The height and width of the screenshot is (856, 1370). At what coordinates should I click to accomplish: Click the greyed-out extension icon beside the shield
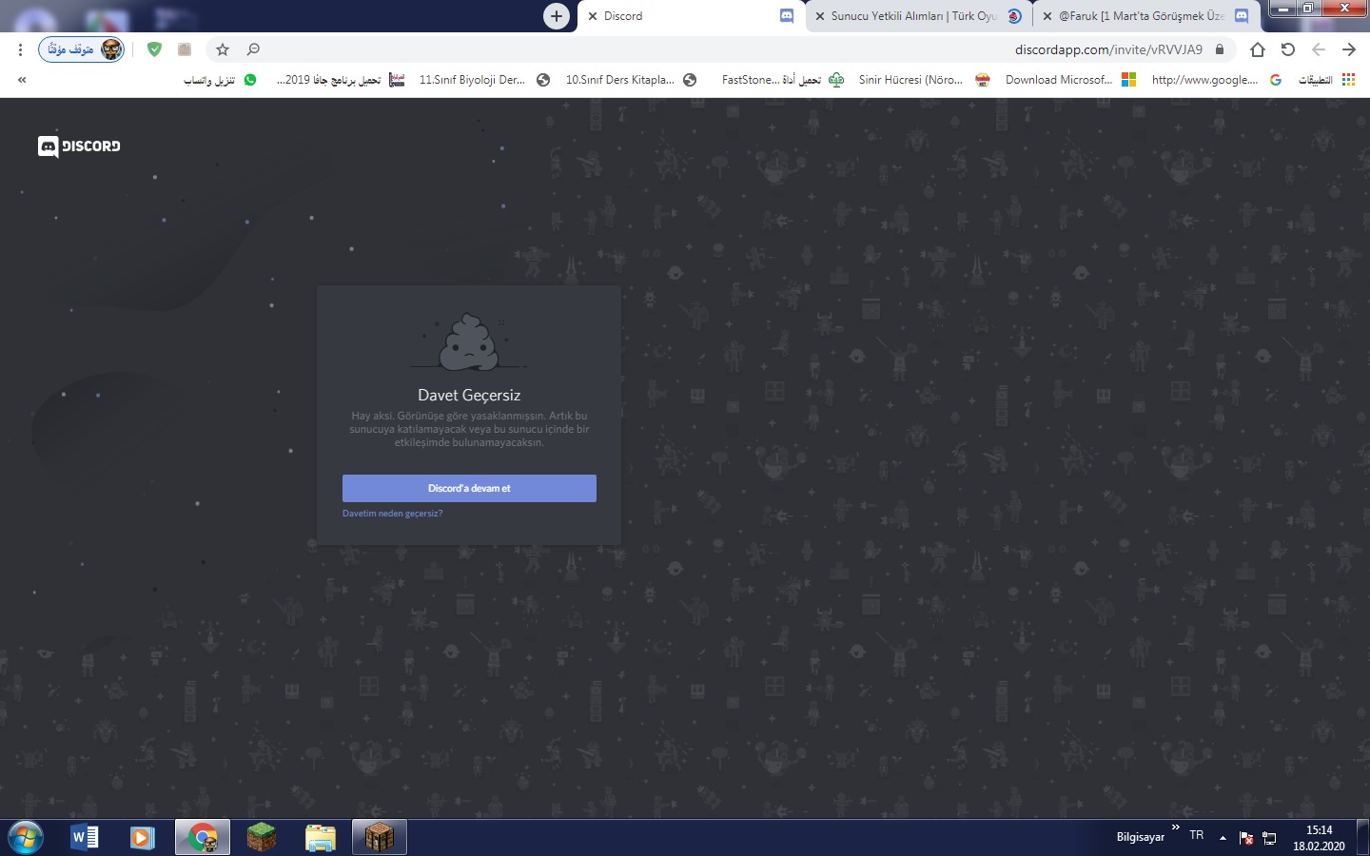click(x=185, y=49)
